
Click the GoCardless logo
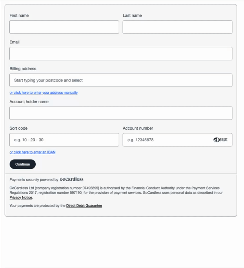[x=72, y=179]
